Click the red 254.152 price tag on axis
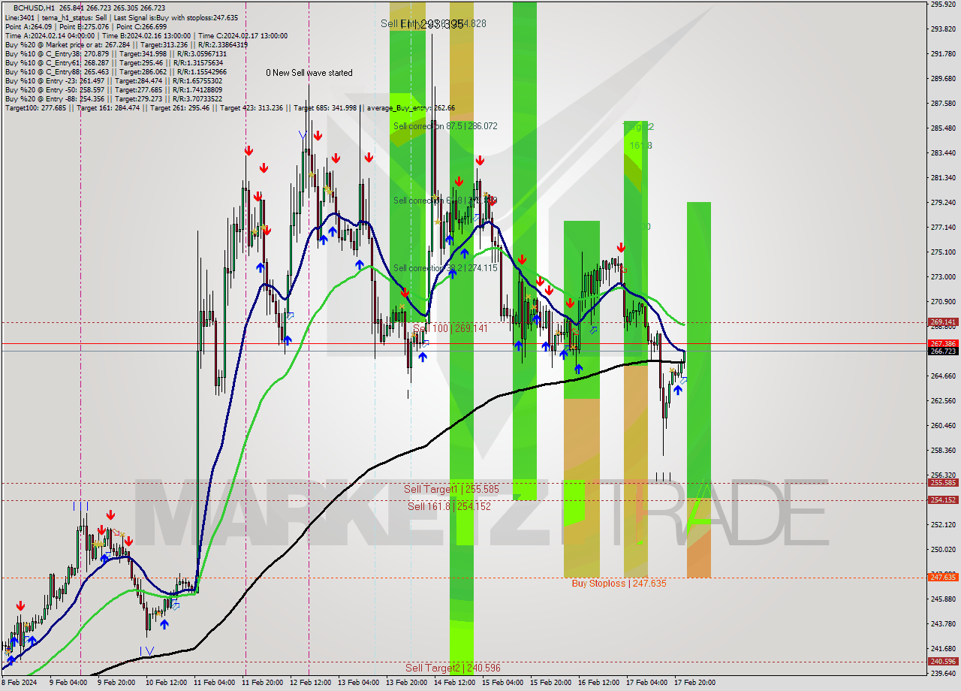Screen dimensions: 961x691 tap(943, 500)
